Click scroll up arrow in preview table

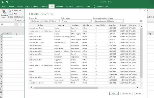click(x=141, y=27)
